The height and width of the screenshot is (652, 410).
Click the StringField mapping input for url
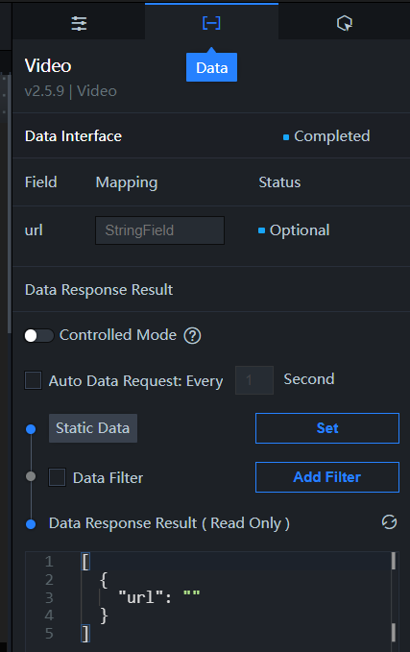click(x=160, y=230)
